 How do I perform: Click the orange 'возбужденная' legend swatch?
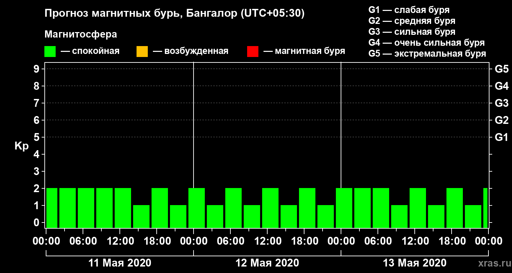142,52
